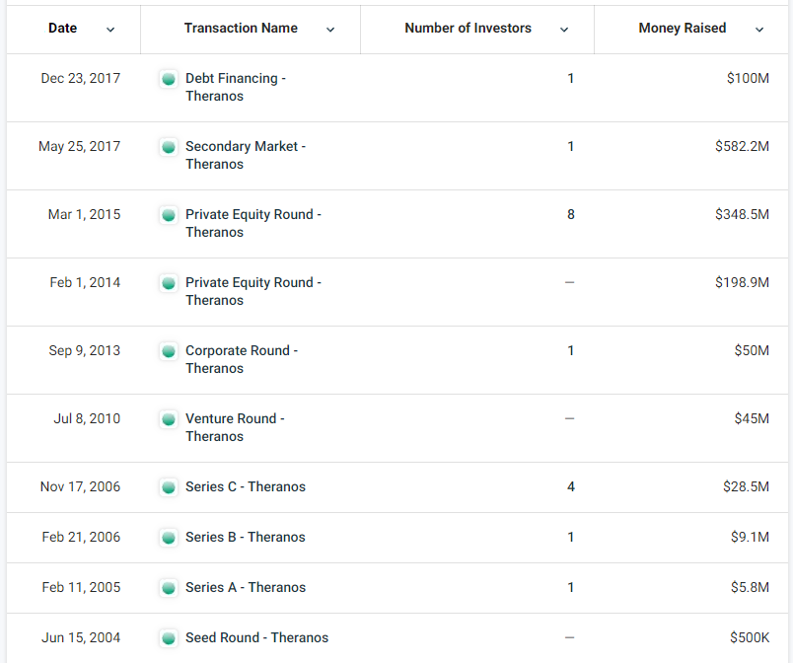Open the Private Equity Round from Mar 2015
This screenshot has height=663, width=793.
[253, 223]
